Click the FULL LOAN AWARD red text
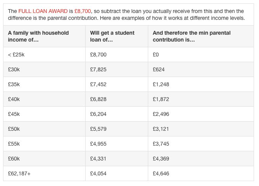 tap(43, 11)
